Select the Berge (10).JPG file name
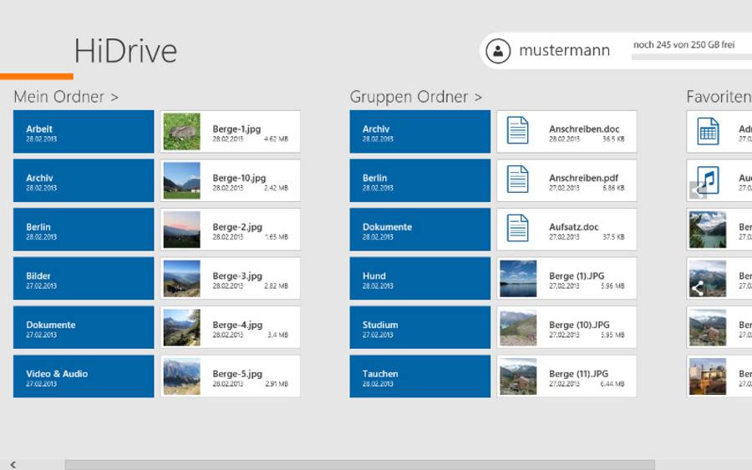The image size is (752, 470). (579, 325)
